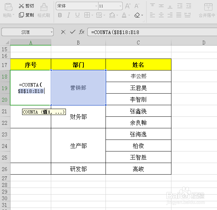Select row 26 header
217x210 pixels.
[5, 169]
